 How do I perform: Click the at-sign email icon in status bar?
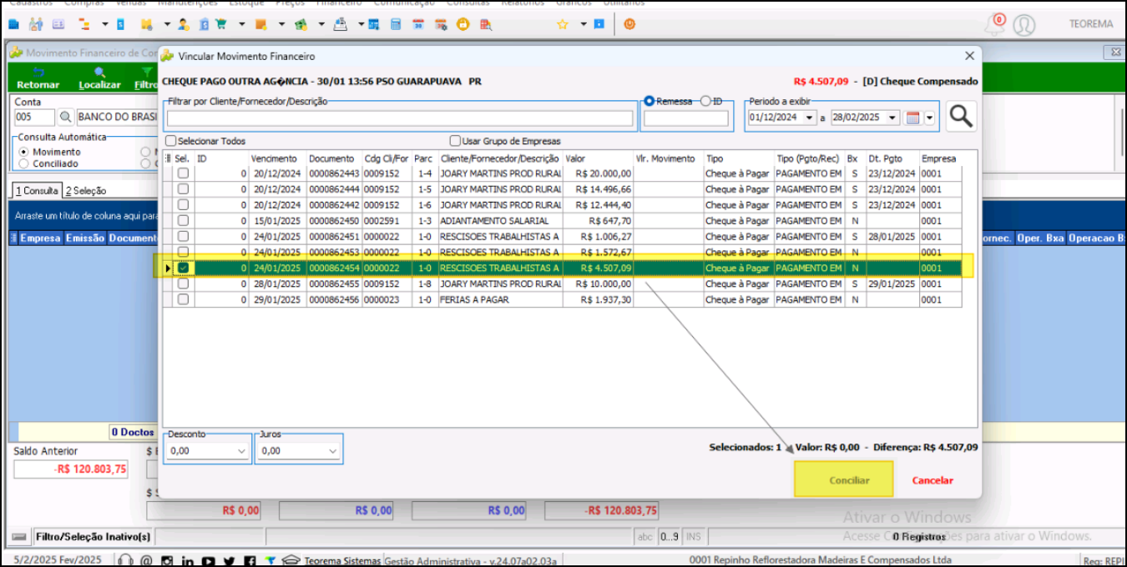146,560
